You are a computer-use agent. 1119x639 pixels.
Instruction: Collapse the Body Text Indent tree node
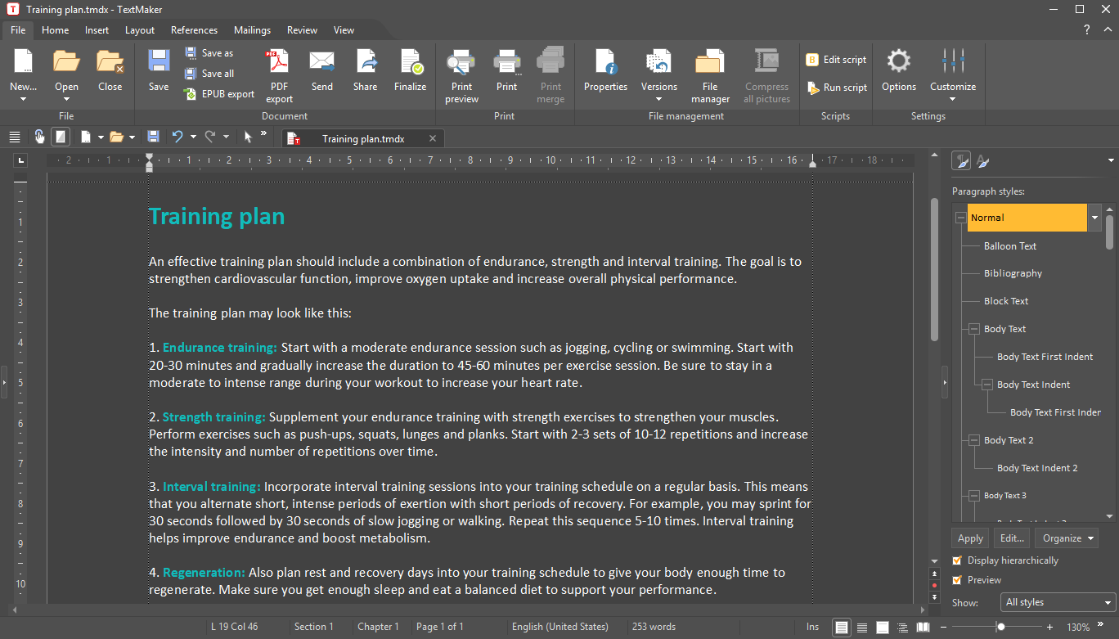click(x=986, y=385)
